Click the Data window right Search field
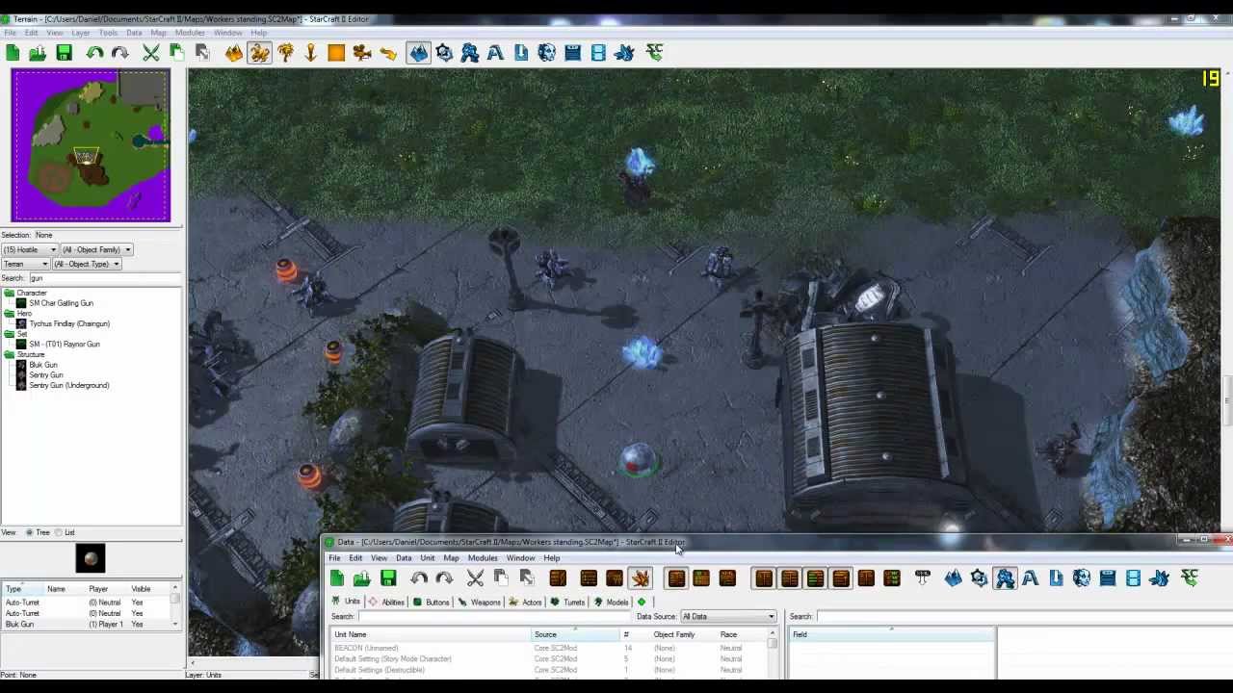 [x=1024, y=616]
